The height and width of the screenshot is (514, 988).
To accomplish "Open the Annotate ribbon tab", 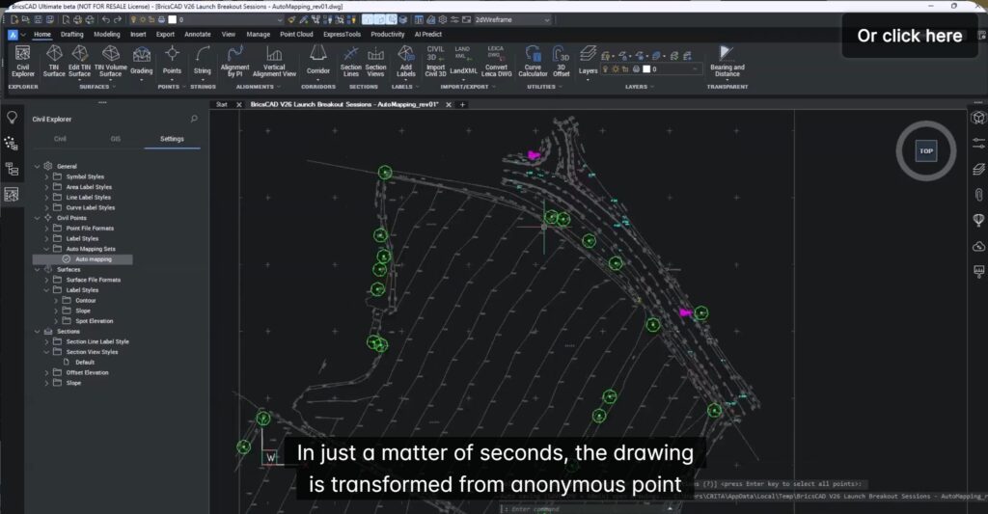I will point(198,35).
